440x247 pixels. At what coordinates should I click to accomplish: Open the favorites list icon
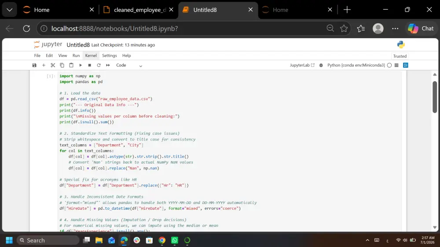361,29
